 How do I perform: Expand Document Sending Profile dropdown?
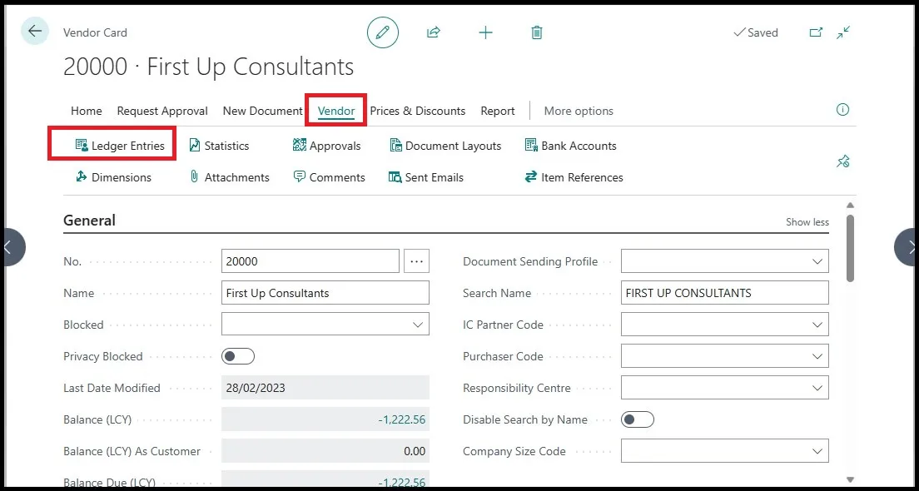pos(817,261)
